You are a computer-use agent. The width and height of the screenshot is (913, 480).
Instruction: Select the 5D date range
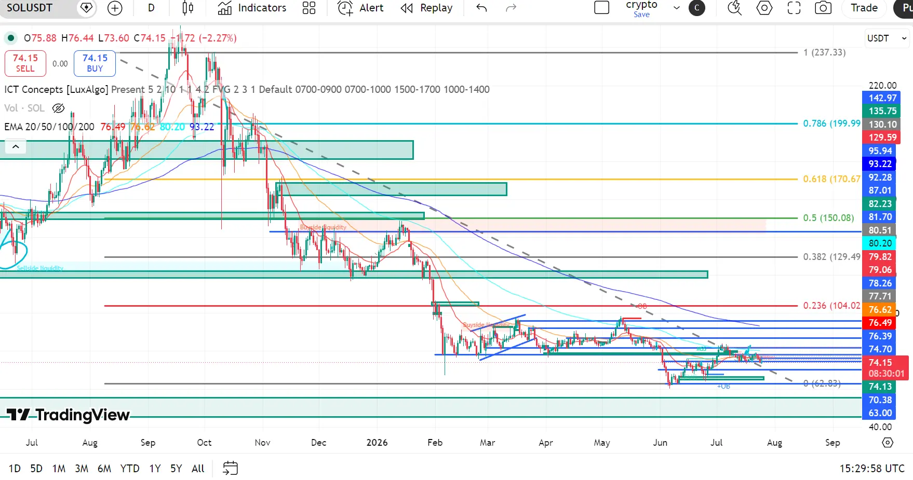pyautogui.click(x=36, y=469)
